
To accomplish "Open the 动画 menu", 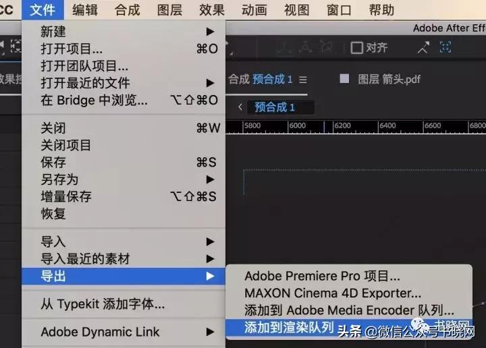I will [x=254, y=10].
